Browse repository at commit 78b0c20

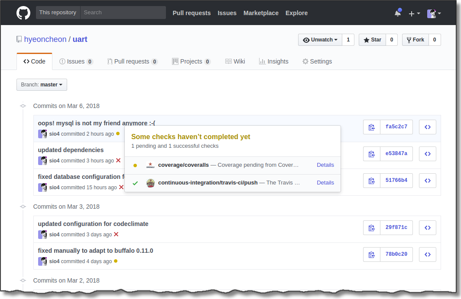(427, 254)
